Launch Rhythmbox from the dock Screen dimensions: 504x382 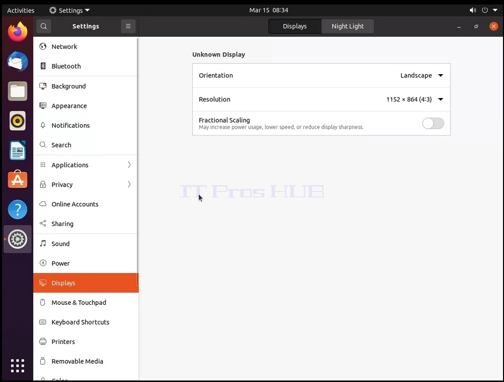(x=18, y=121)
